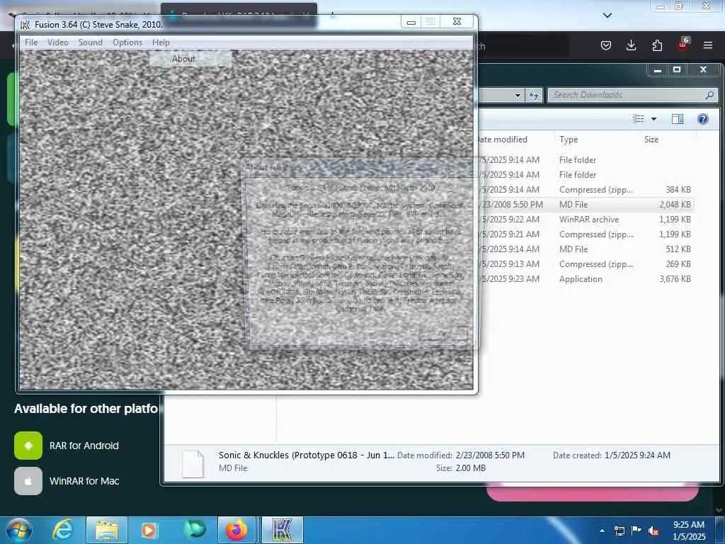725x544 pixels.
Task: Launch Internet Explorer from taskbar
Action: pos(63,530)
